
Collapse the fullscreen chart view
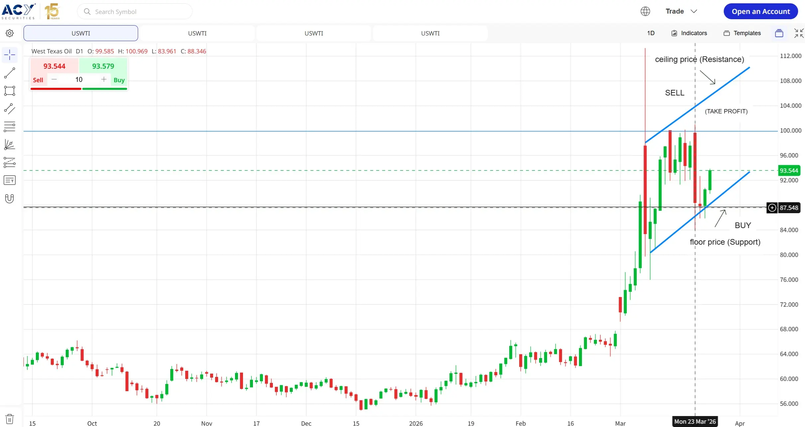click(x=799, y=33)
